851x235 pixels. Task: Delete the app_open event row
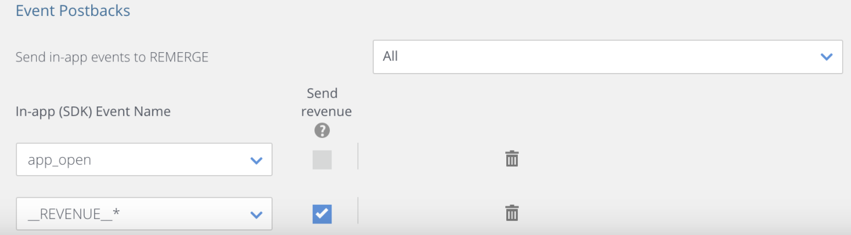click(x=512, y=159)
